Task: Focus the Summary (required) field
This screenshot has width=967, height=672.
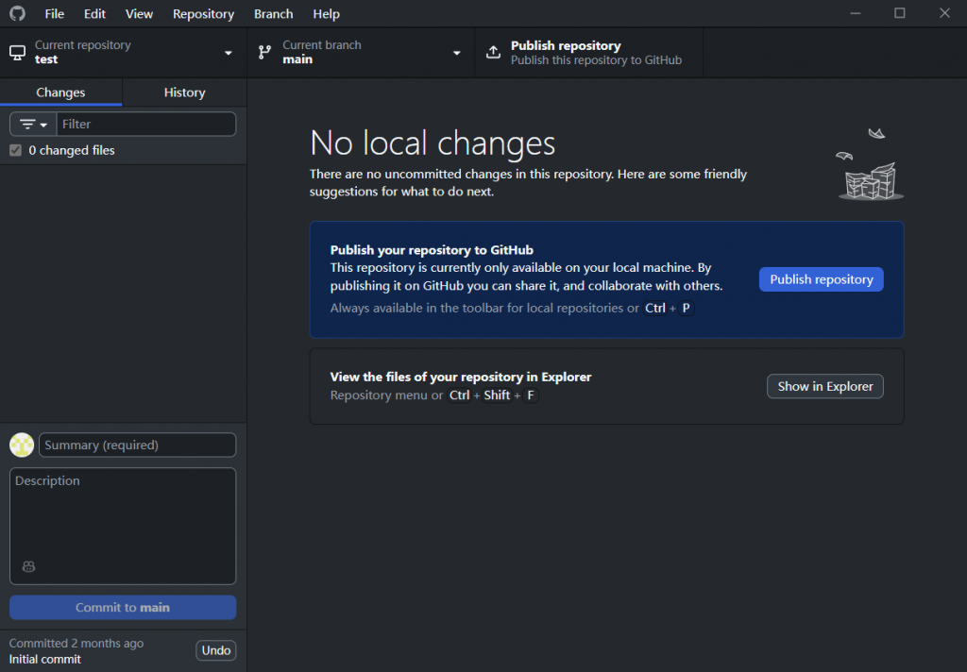Action: [x=137, y=445]
